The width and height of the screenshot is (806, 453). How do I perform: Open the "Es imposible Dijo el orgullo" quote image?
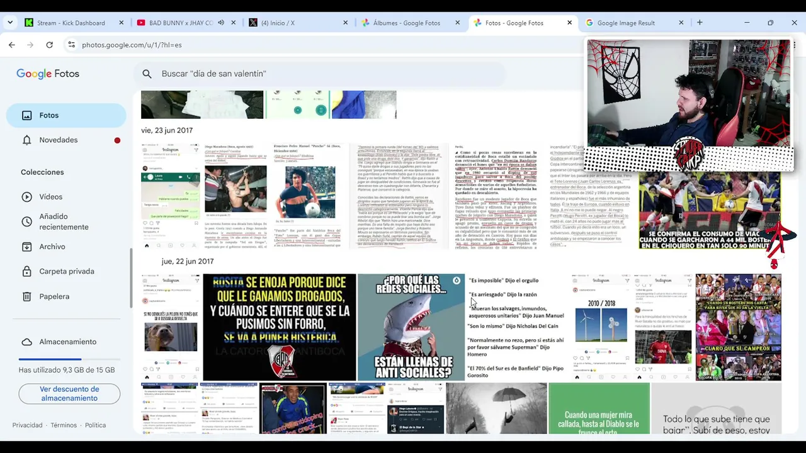click(x=518, y=327)
